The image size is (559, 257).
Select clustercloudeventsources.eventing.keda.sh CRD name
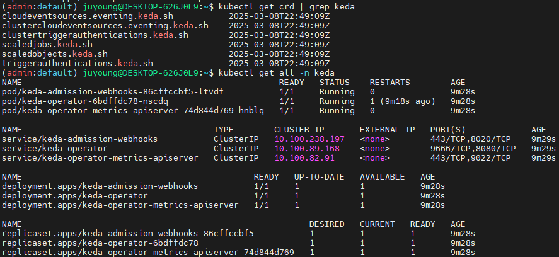[x=105, y=26]
